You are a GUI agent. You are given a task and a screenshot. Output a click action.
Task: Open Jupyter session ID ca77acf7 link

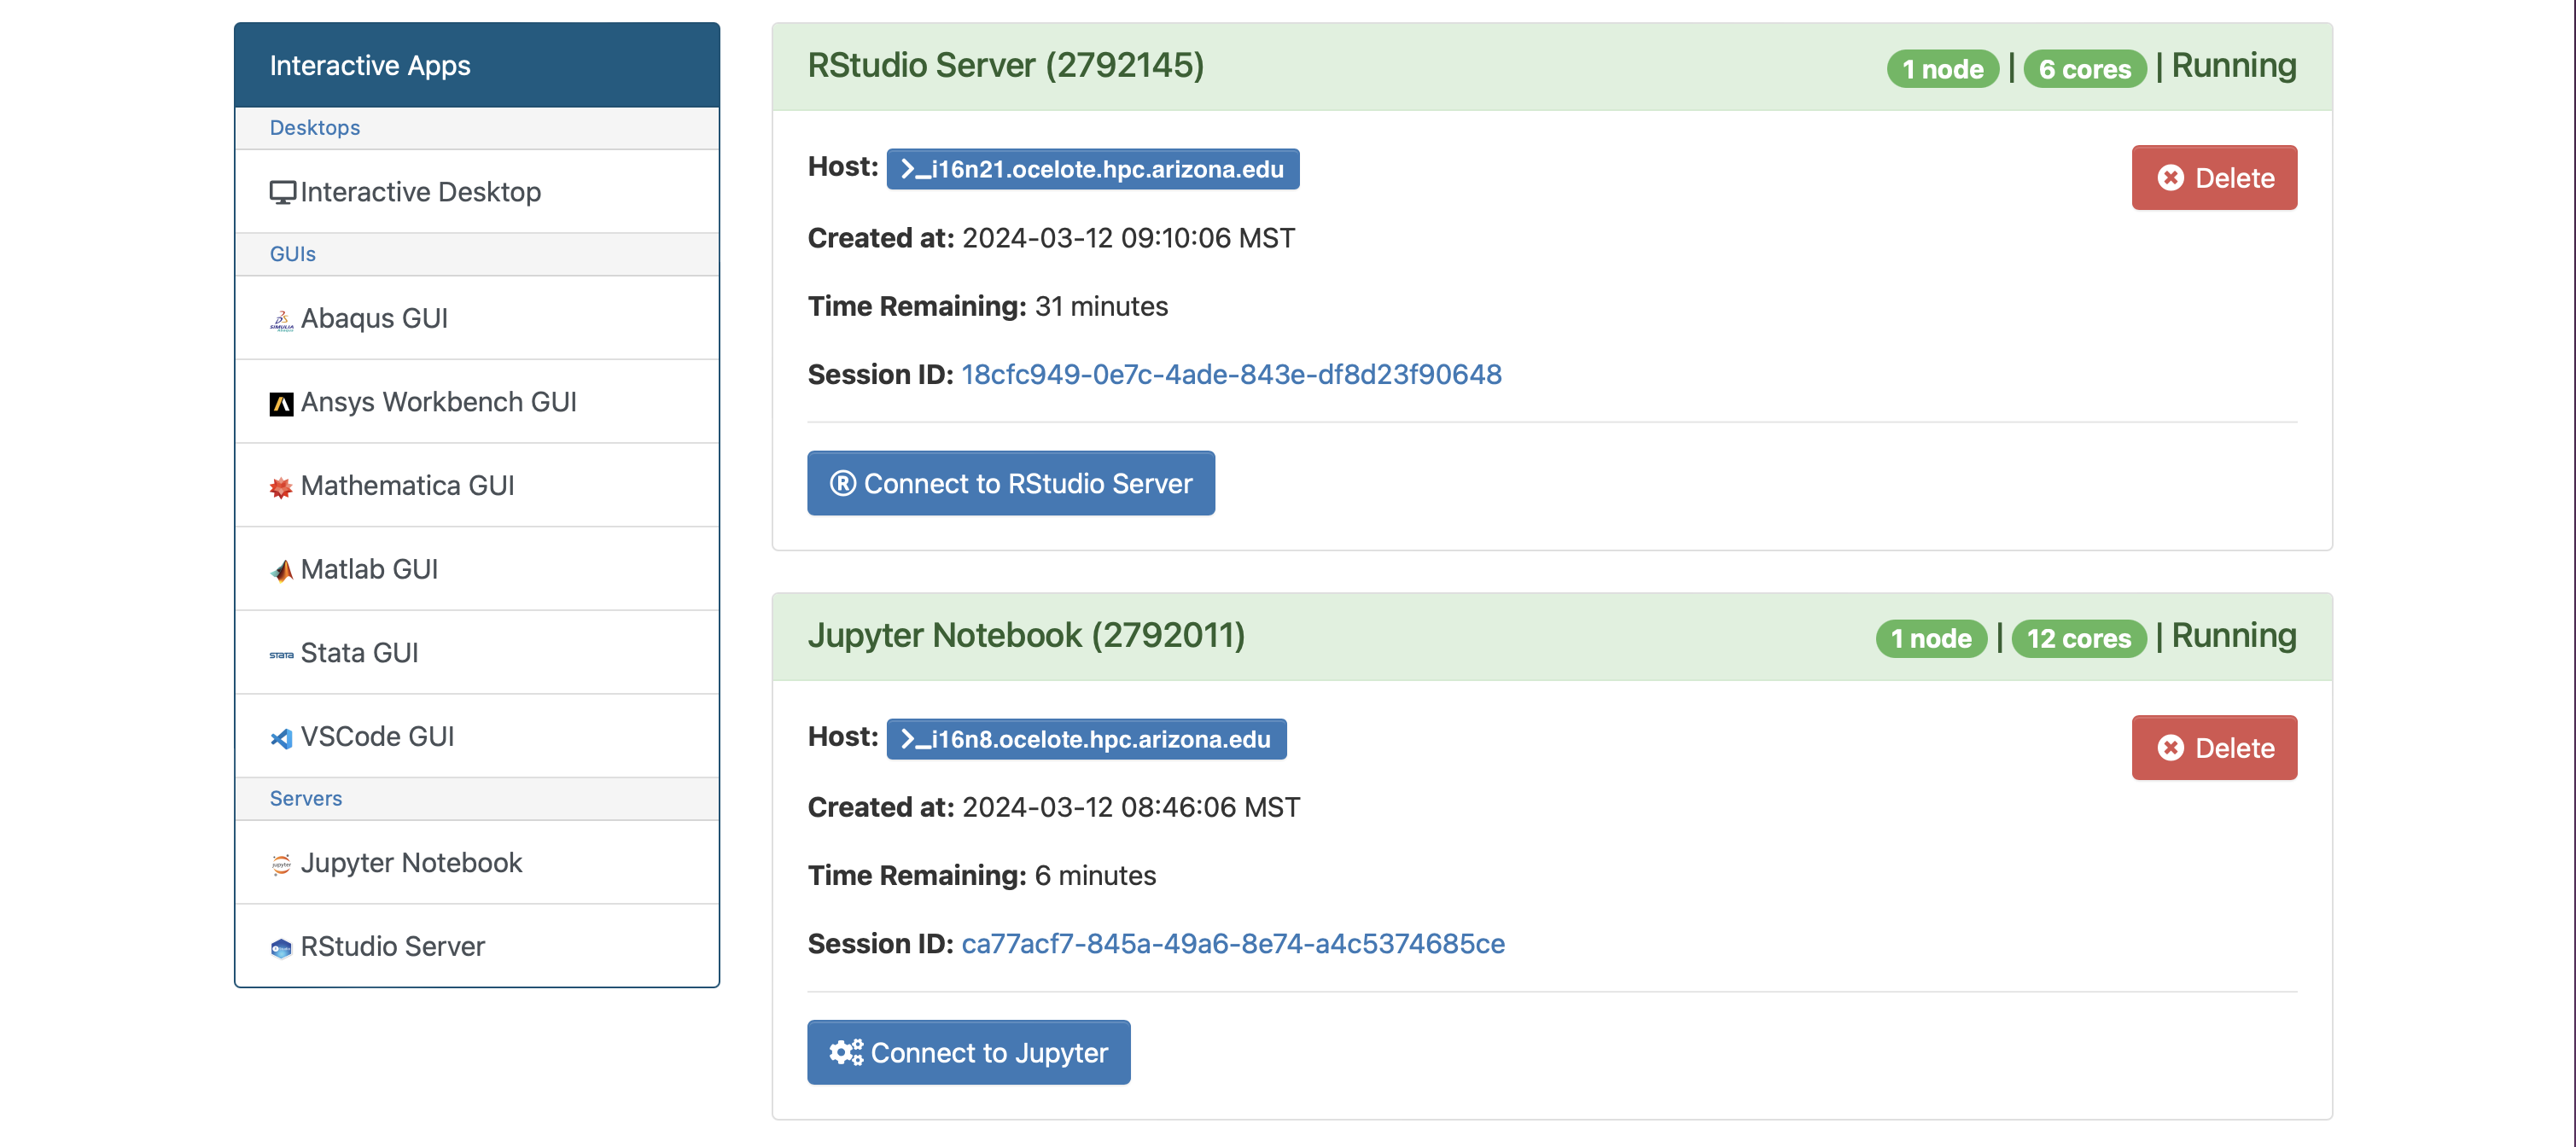[x=1232, y=943]
